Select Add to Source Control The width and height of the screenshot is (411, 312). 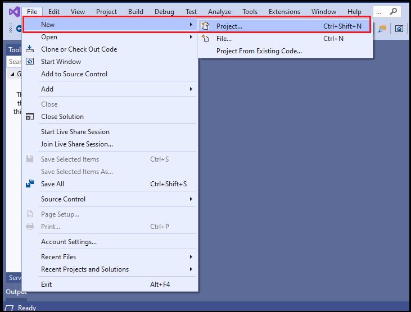110,74
